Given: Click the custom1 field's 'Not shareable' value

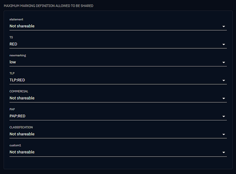Looking at the screenshot, I should [x=22, y=152].
